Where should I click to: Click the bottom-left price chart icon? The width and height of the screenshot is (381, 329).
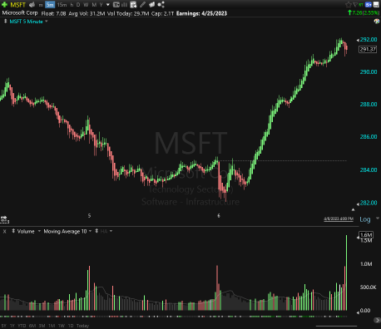click(5, 219)
